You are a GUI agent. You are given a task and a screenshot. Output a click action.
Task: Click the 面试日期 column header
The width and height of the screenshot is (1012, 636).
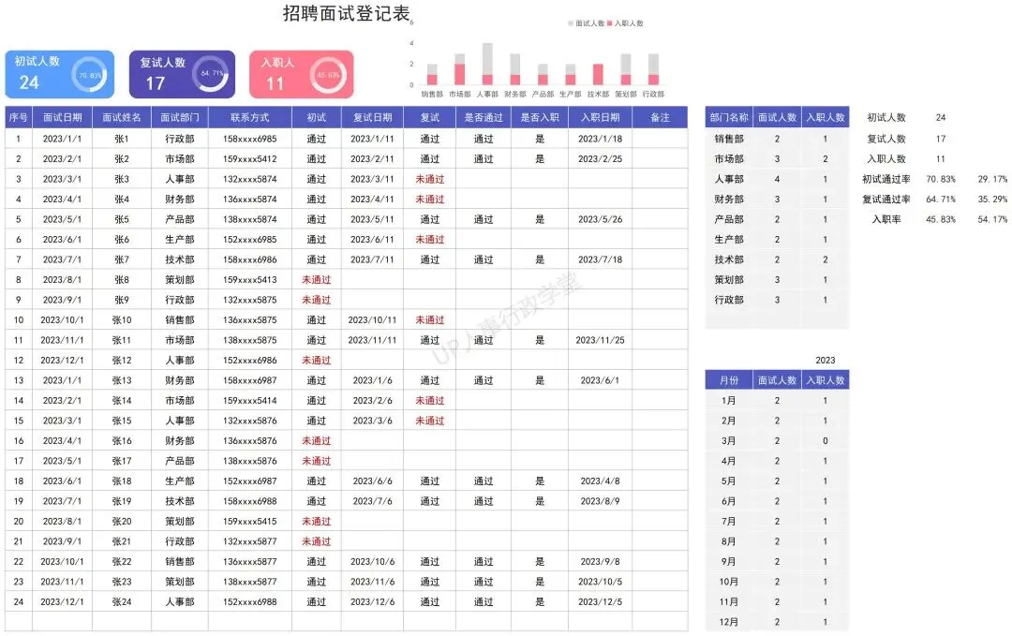pos(62,117)
